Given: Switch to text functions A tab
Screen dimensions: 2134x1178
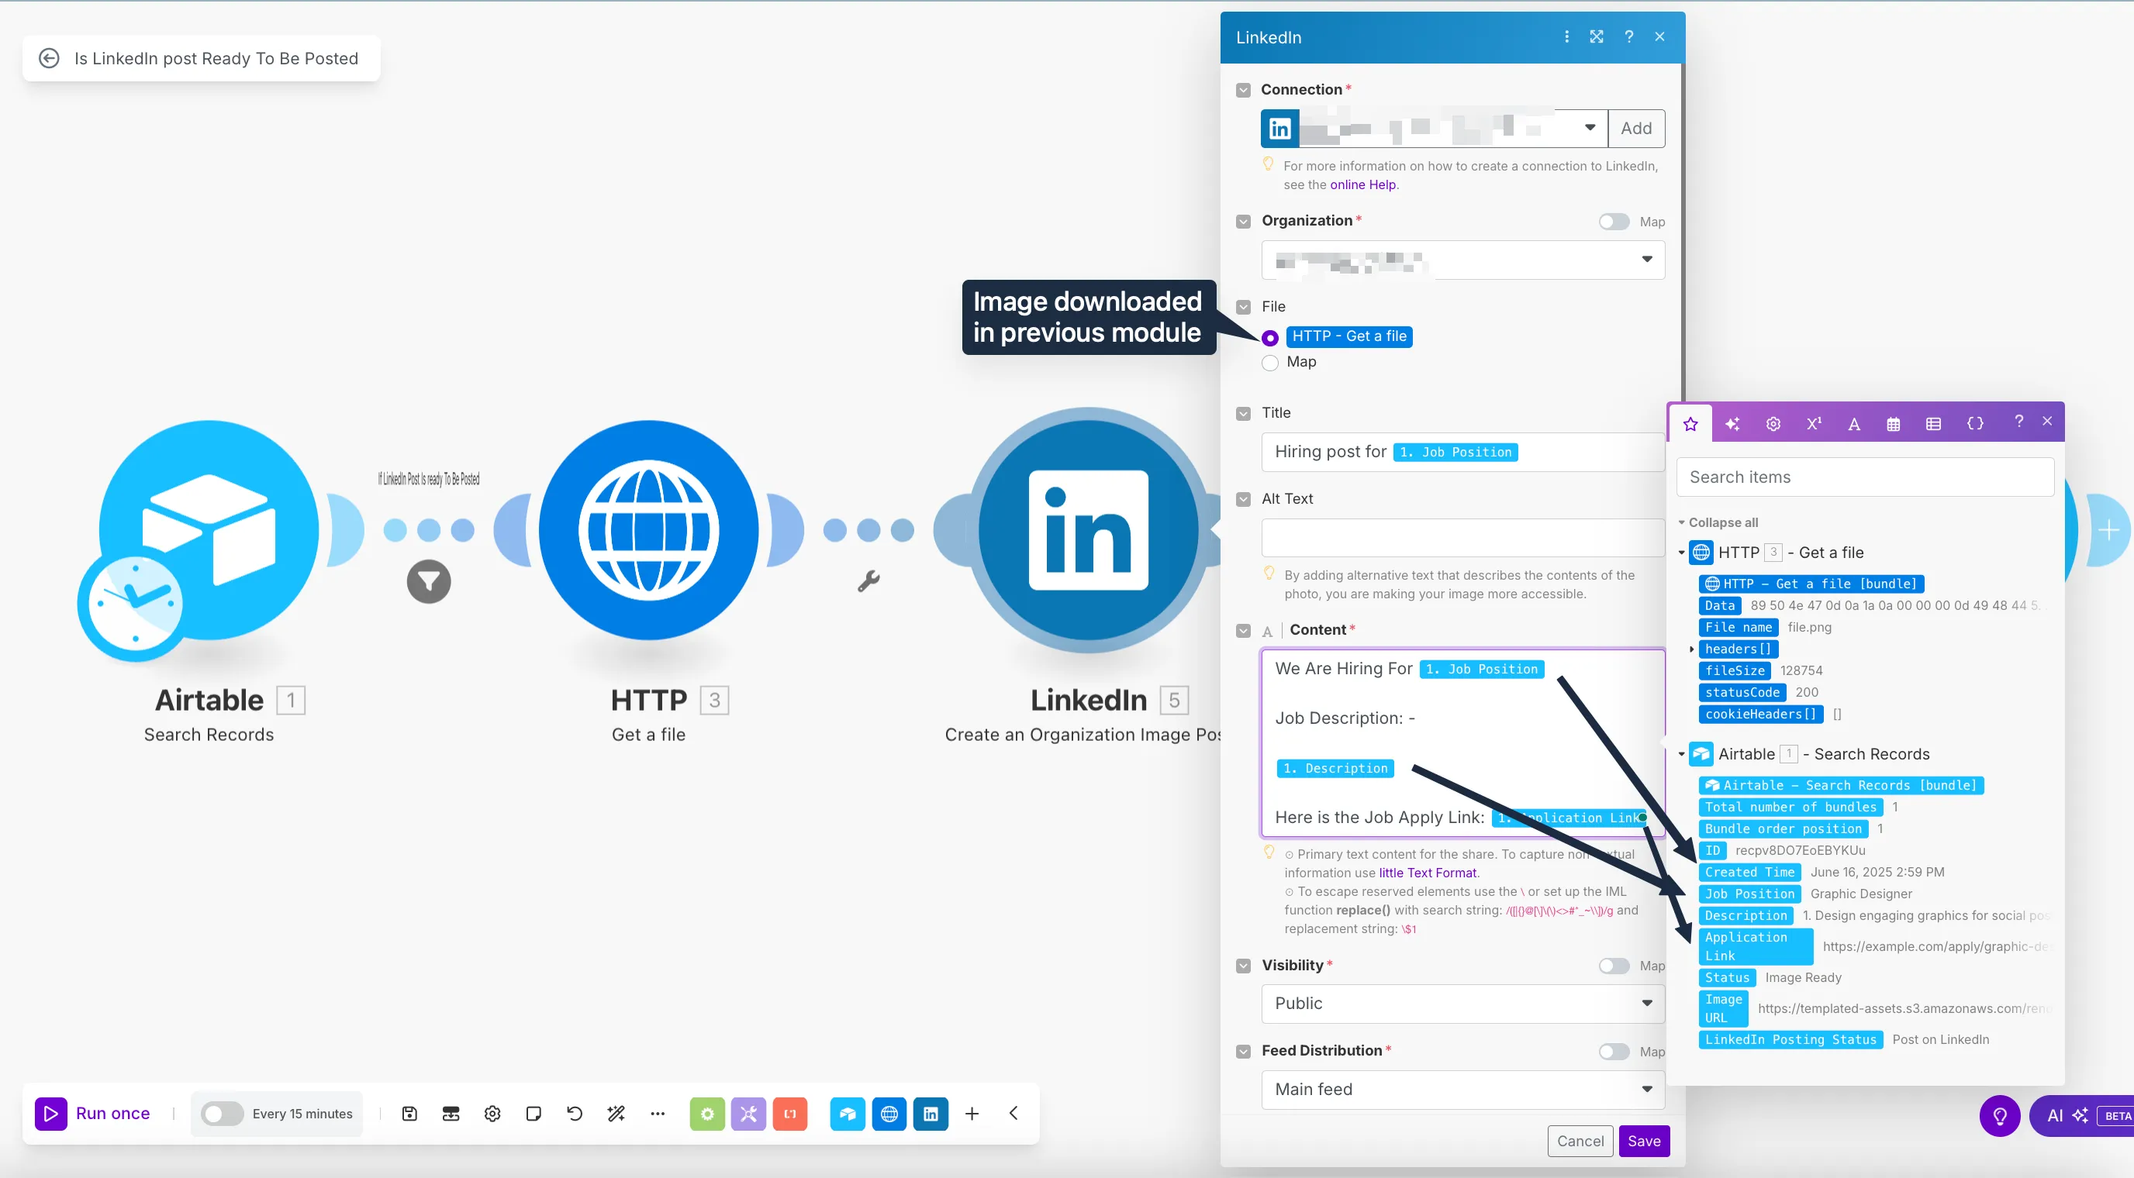Looking at the screenshot, I should click(1854, 423).
